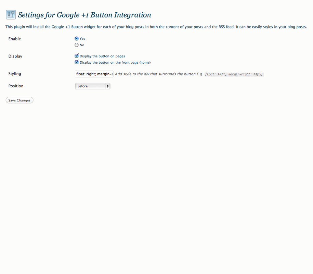Click the Position row label
The height and width of the screenshot is (274, 313).
(x=16, y=86)
